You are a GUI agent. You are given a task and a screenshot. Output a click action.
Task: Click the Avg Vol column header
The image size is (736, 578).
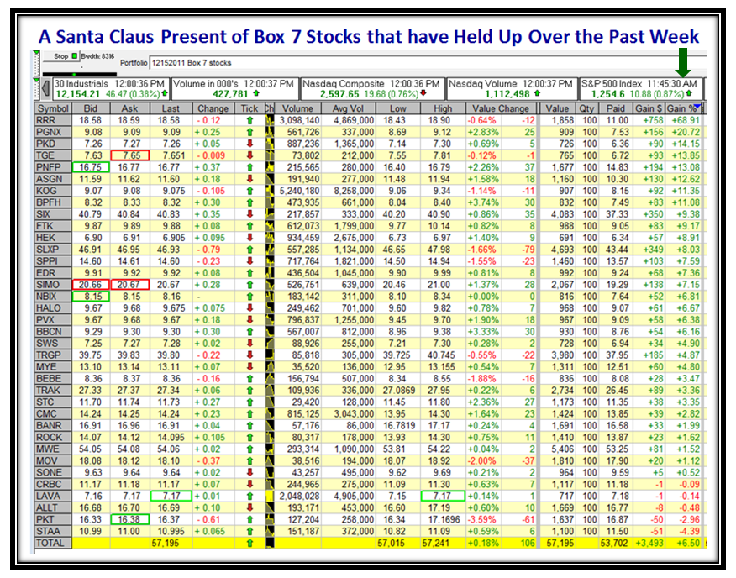tap(349, 108)
